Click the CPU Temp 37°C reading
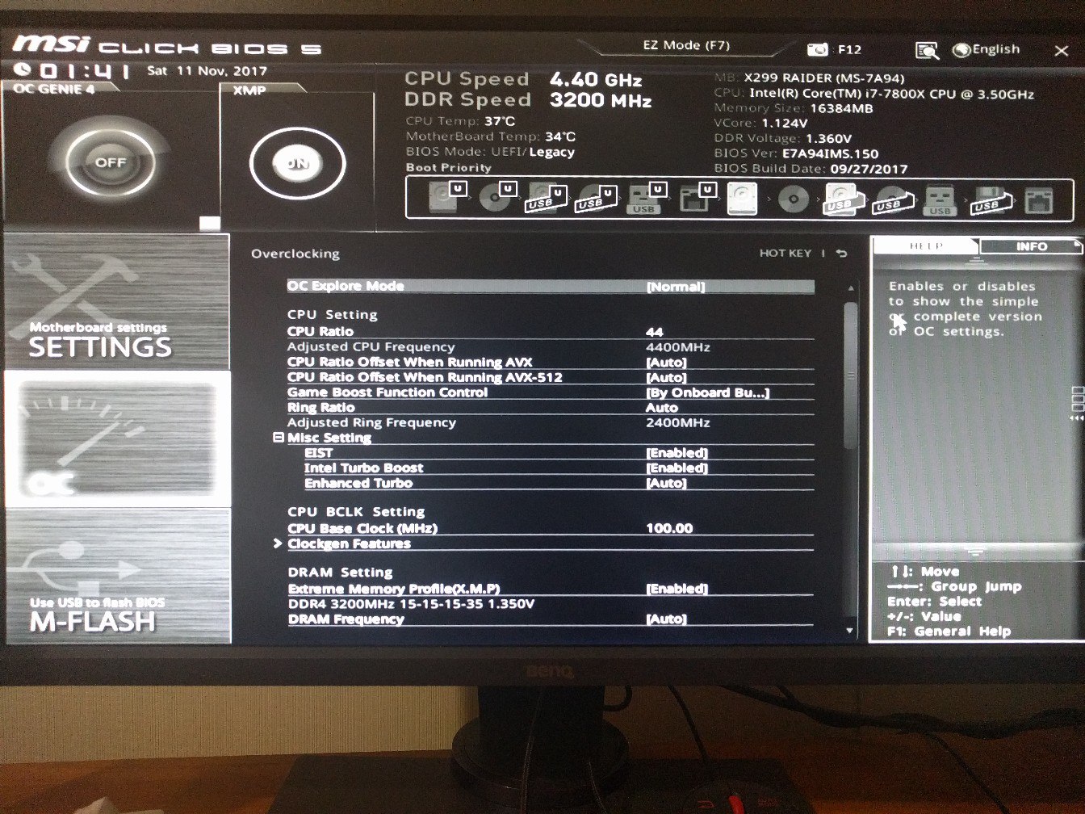The image size is (1085, 814). [x=460, y=121]
